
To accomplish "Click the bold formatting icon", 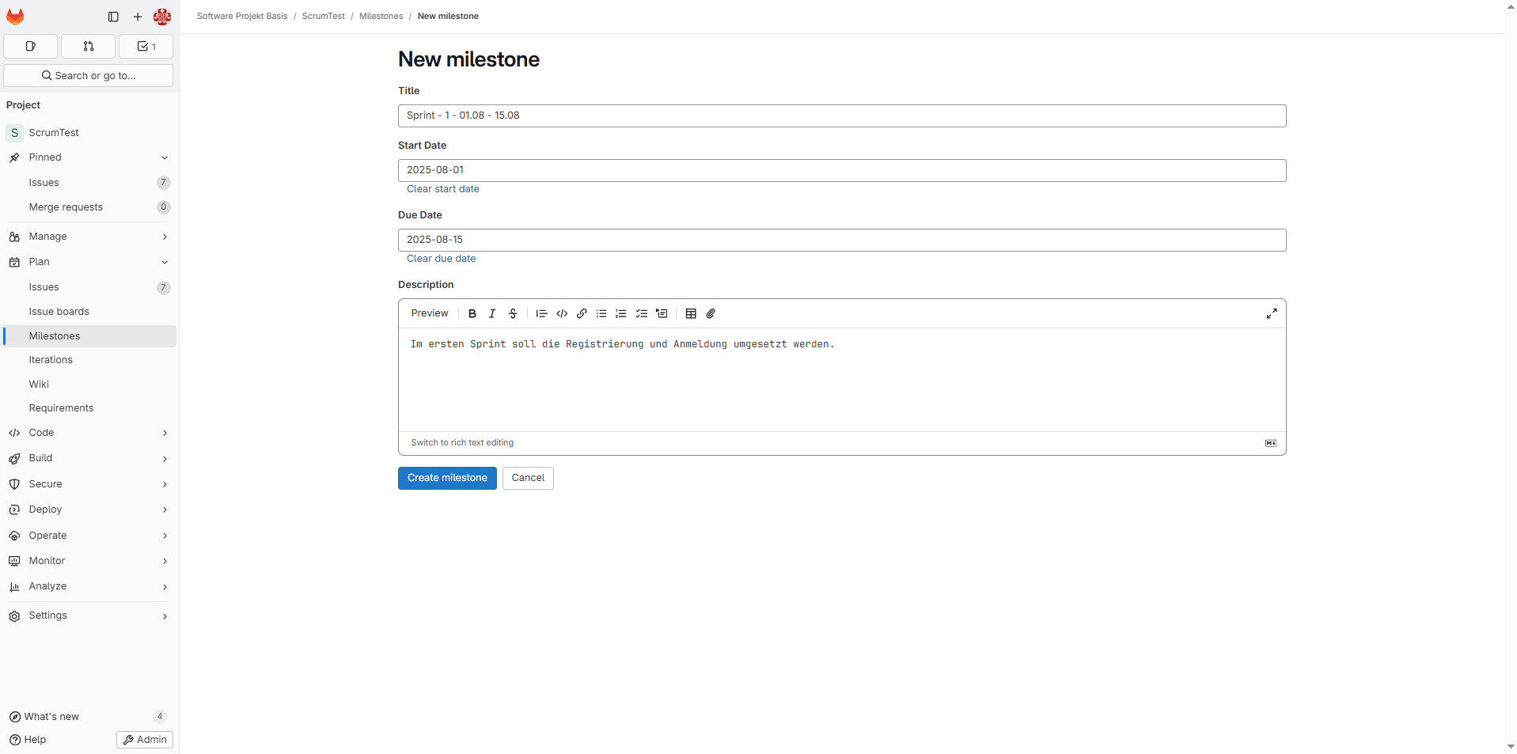I will tap(472, 314).
